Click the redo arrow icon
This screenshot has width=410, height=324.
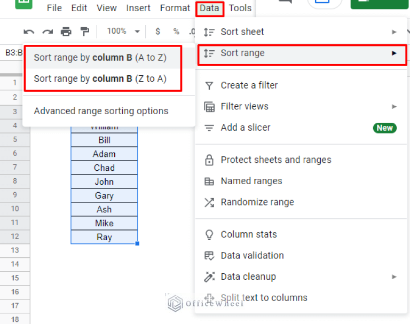click(48, 32)
